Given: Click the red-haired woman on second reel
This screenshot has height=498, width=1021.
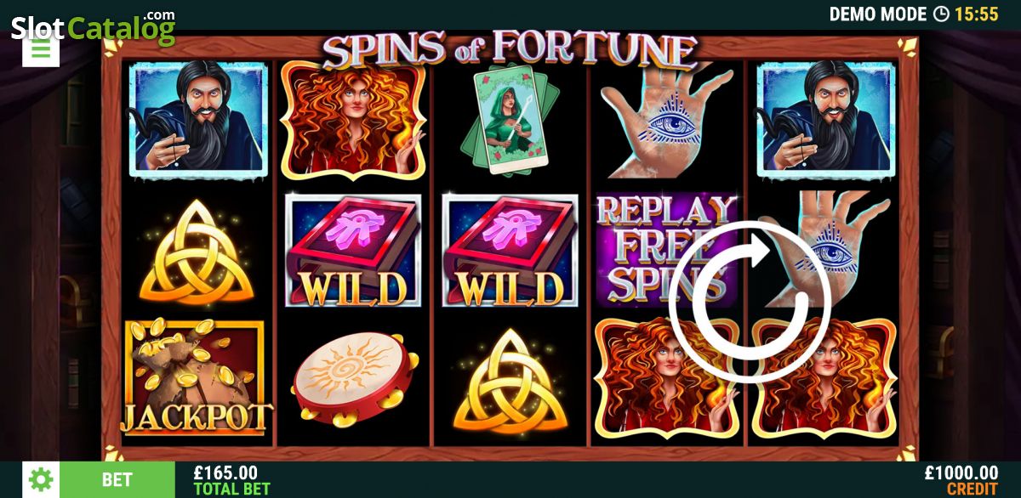Looking at the screenshot, I should pos(353,120).
